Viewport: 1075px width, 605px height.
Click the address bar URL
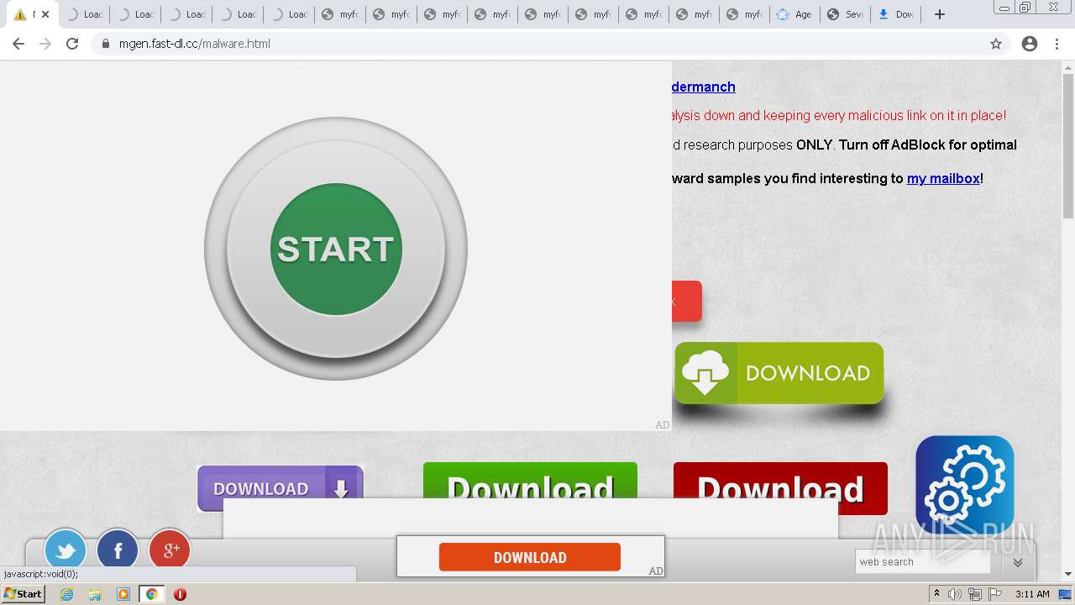[x=195, y=44]
